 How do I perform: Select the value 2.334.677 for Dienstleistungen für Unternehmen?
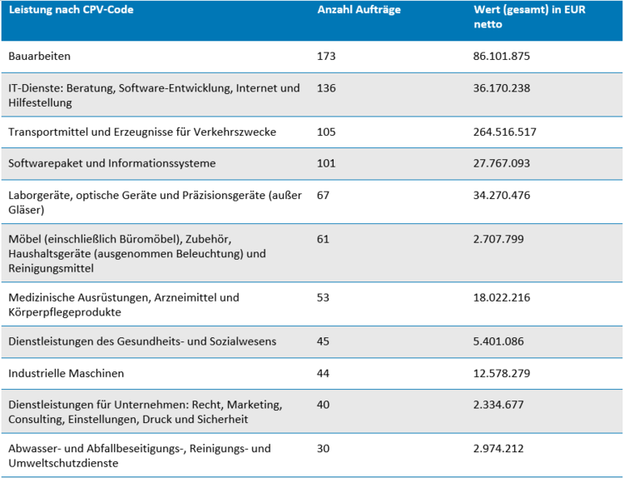tap(498, 405)
